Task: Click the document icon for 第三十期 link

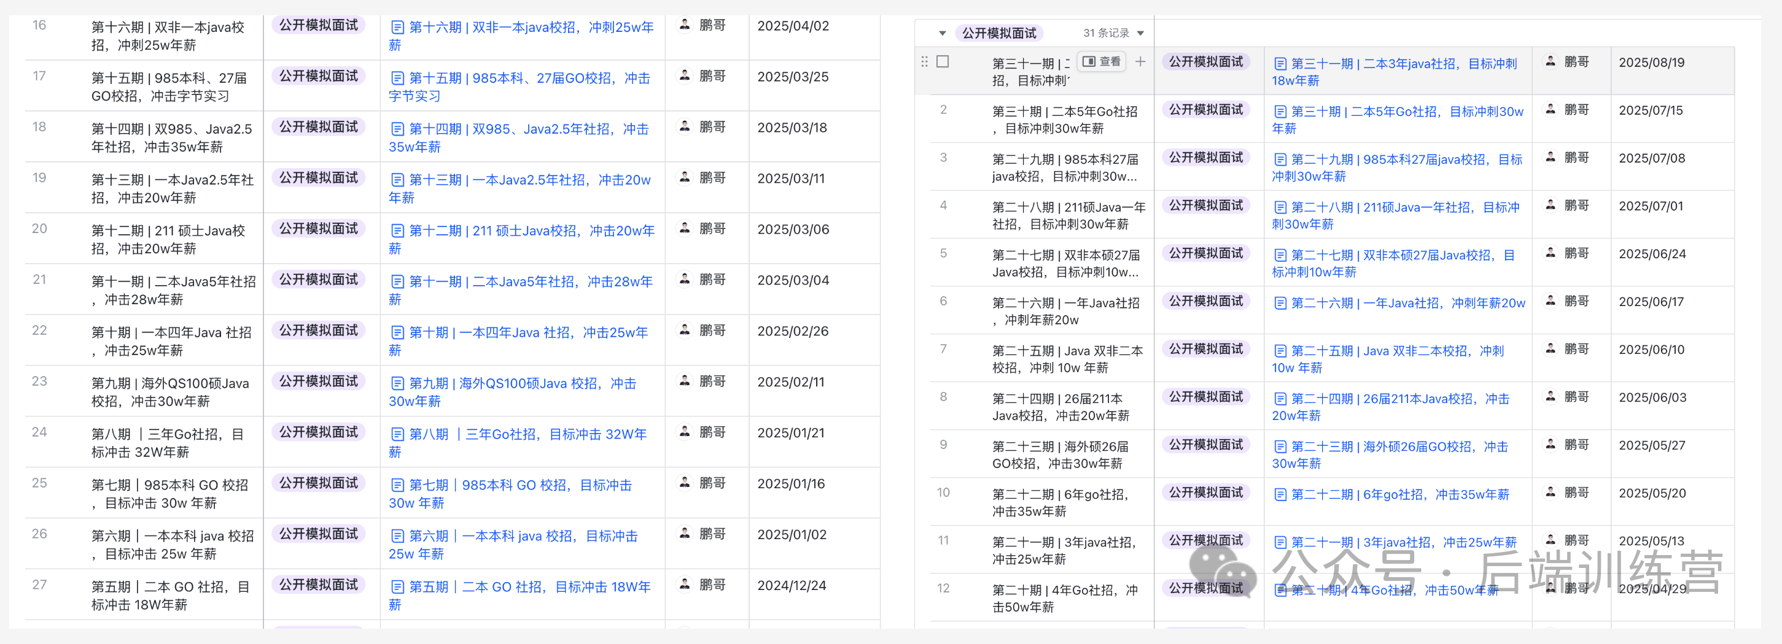Action: (x=1280, y=112)
